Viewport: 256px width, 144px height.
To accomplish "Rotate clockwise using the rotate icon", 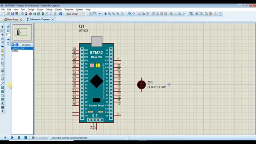I will [8, 27].
